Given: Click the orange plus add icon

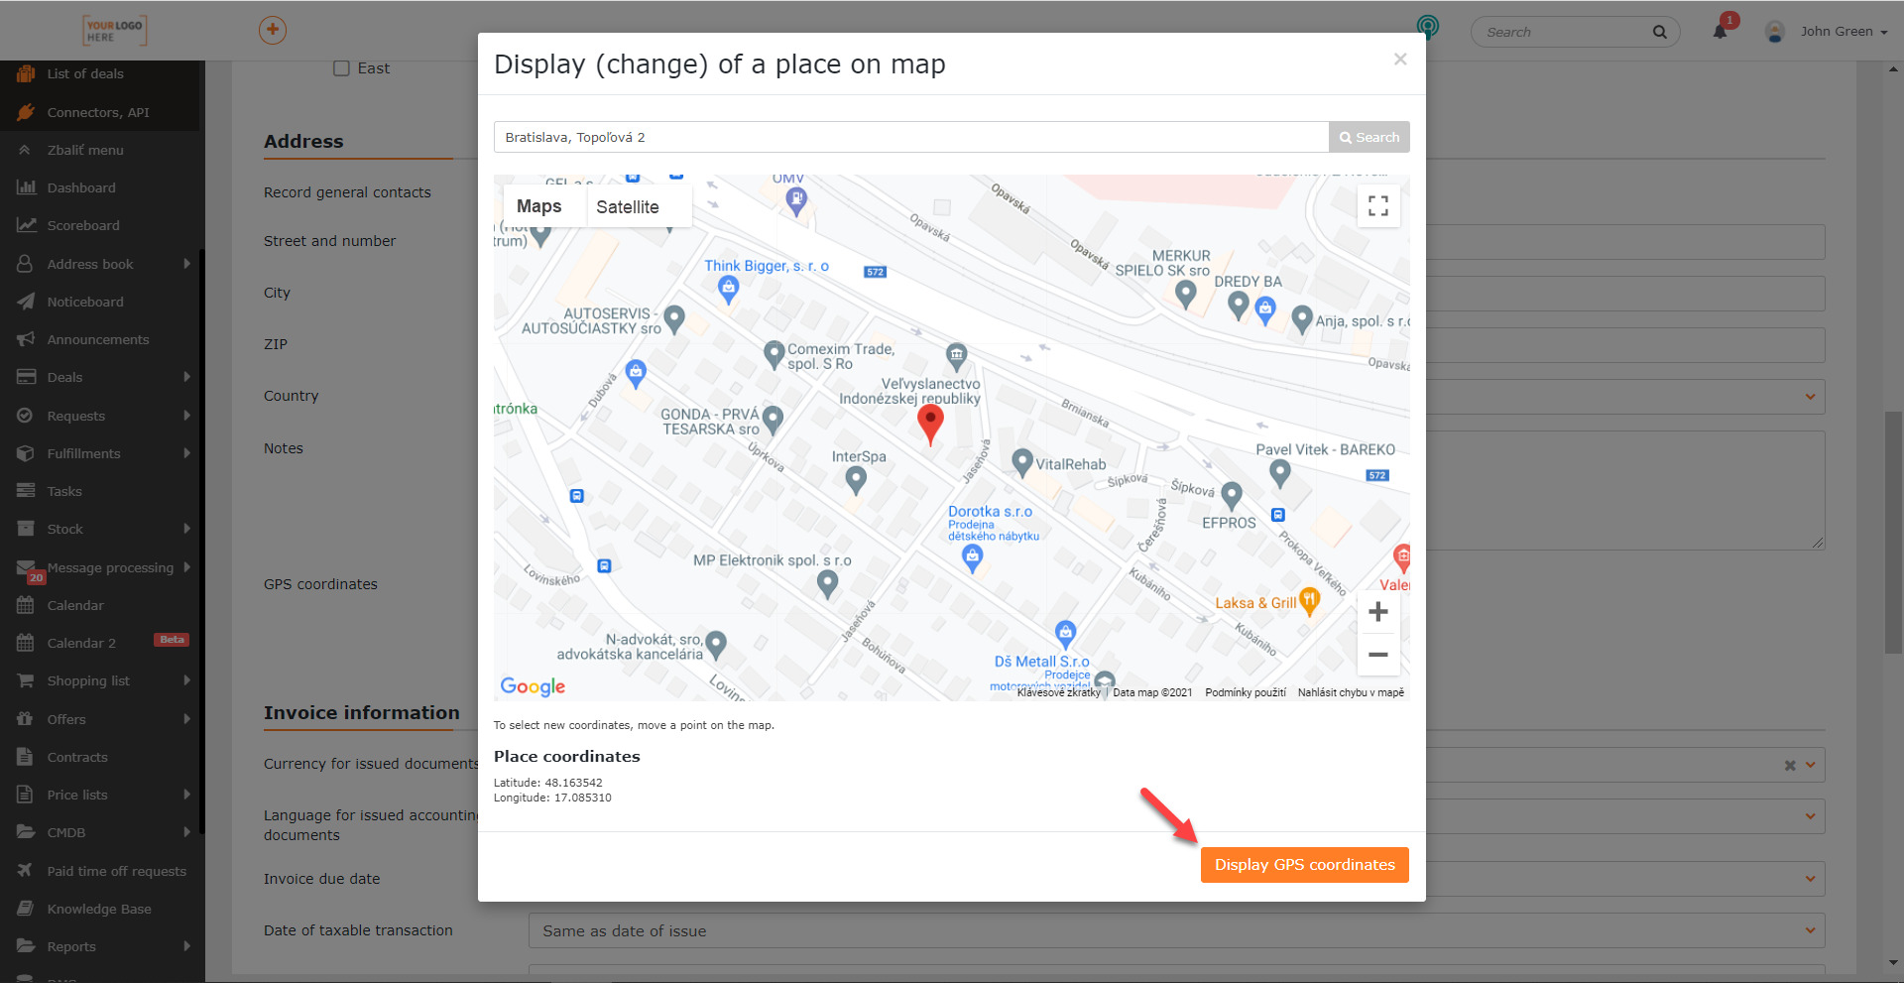Looking at the screenshot, I should pos(273,30).
